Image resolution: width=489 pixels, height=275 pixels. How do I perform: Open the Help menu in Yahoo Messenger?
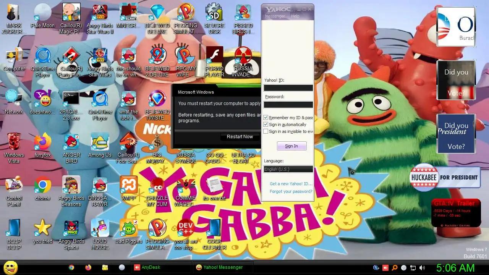(x=295, y=16)
